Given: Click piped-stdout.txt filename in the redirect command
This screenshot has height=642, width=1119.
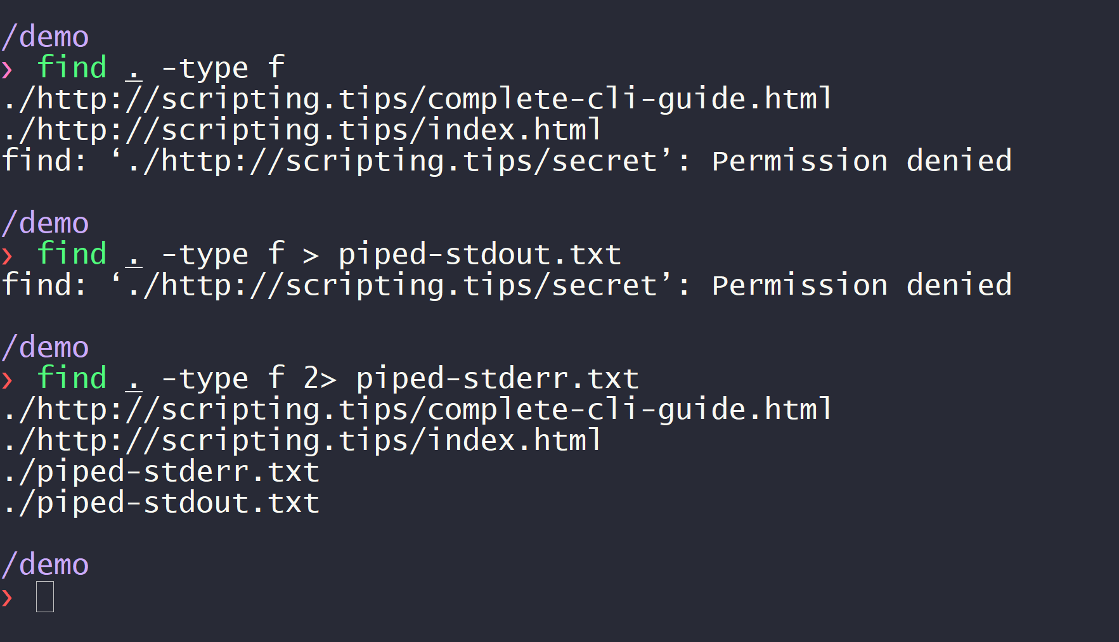Looking at the screenshot, I should click(x=479, y=255).
